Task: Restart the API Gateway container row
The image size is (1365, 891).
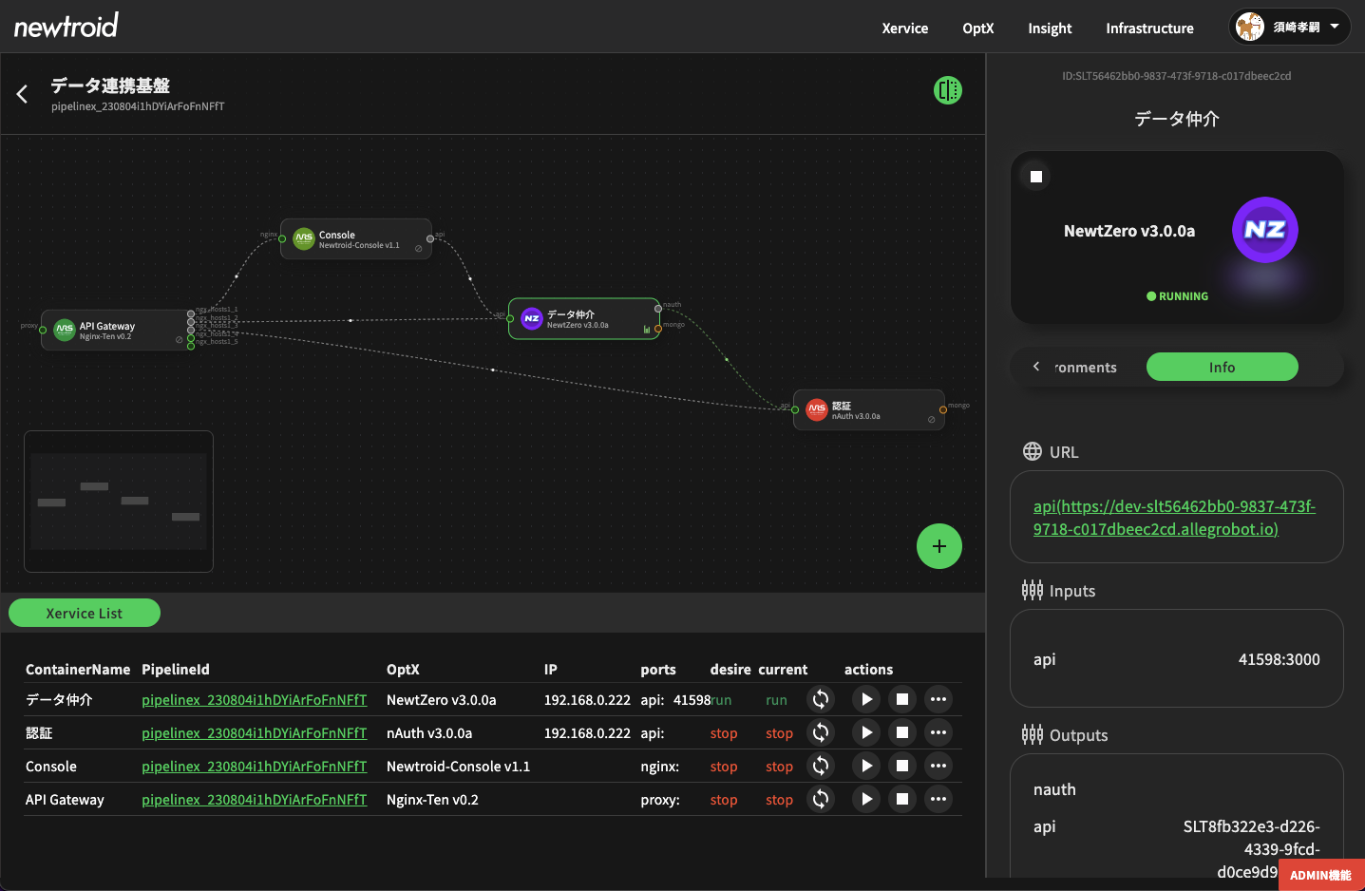Action: tap(821, 799)
